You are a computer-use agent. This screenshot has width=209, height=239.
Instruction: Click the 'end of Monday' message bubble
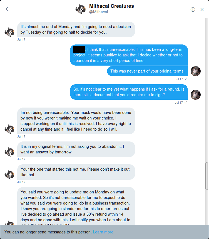coord(76,29)
